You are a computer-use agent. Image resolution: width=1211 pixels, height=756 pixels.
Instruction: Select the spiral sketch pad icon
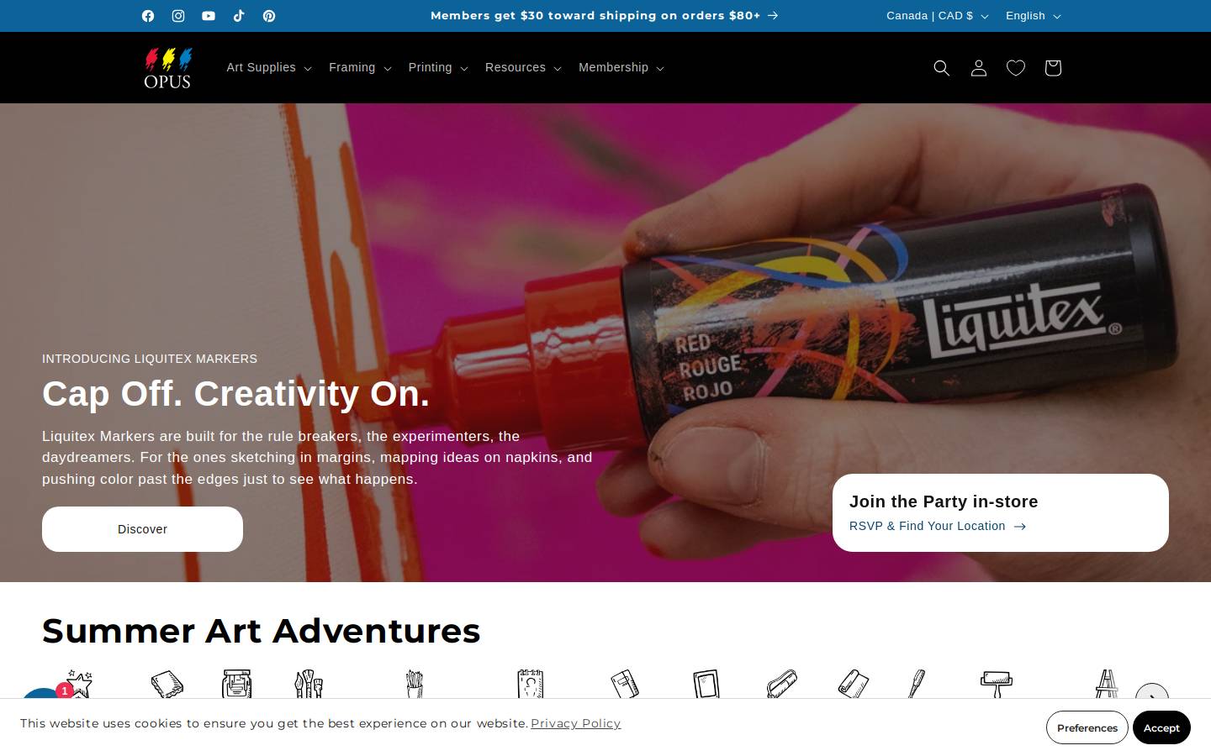tap(531, 684)
